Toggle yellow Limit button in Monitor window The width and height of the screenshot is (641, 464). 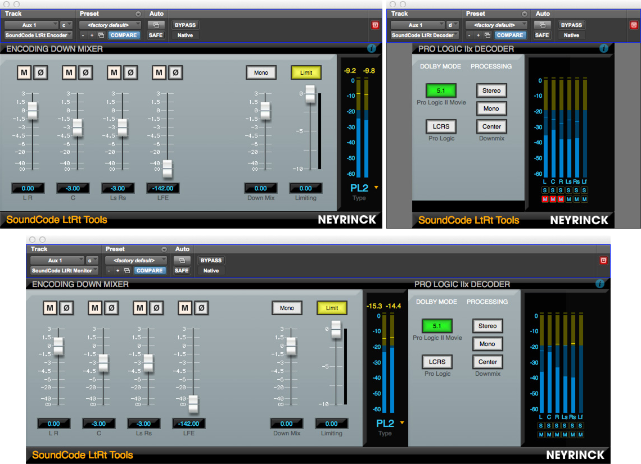tap(332, 308)
